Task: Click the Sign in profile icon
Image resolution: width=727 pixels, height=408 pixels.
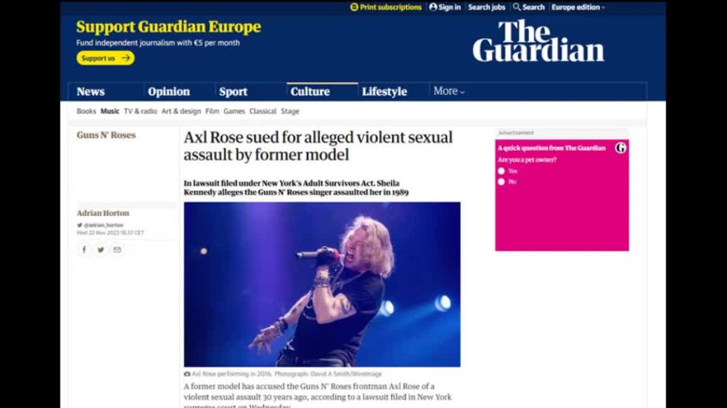Action: [433, 7]
